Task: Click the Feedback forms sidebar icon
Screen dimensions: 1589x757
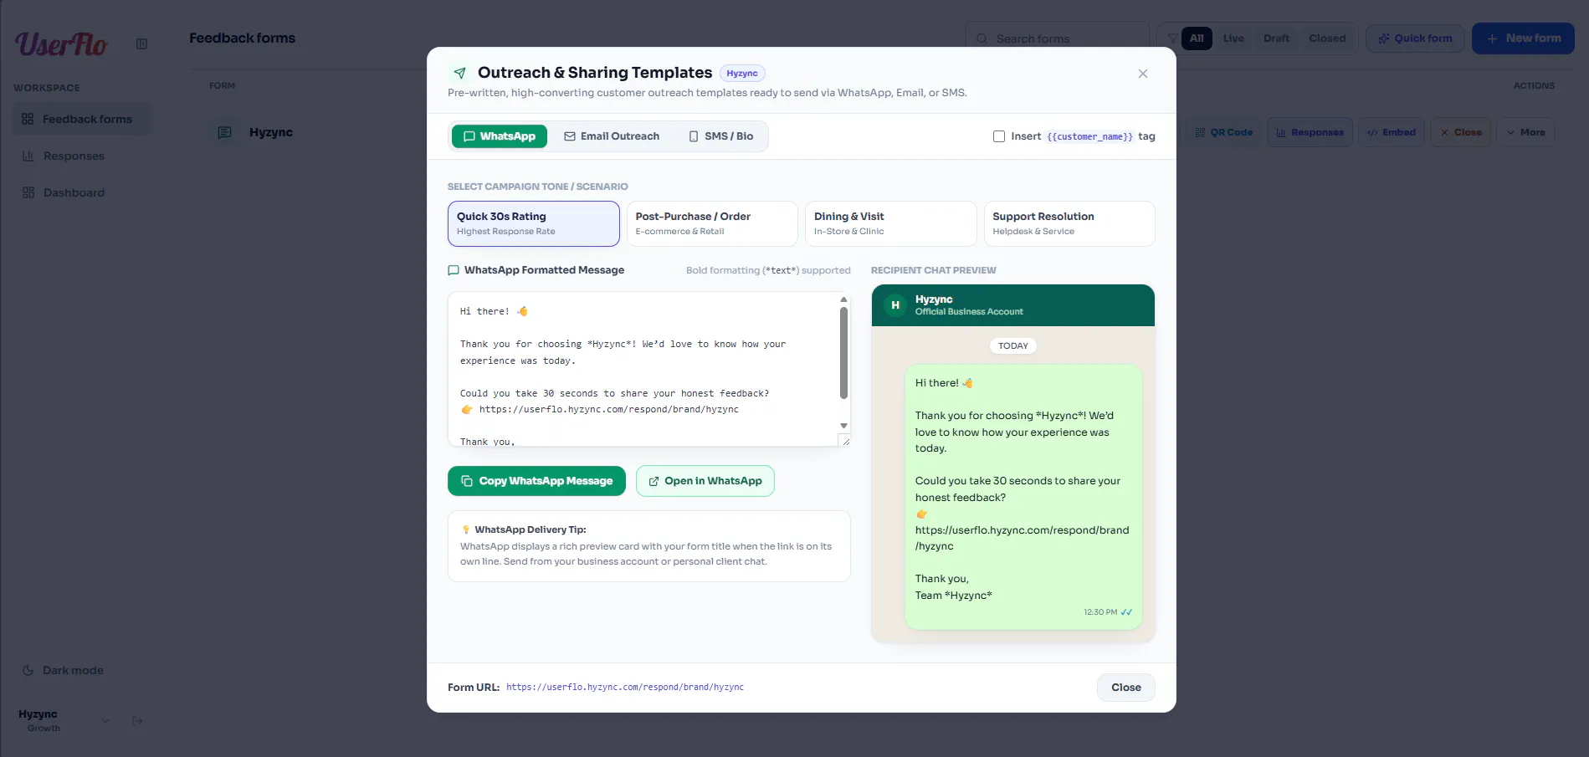Action: [28, 119]
